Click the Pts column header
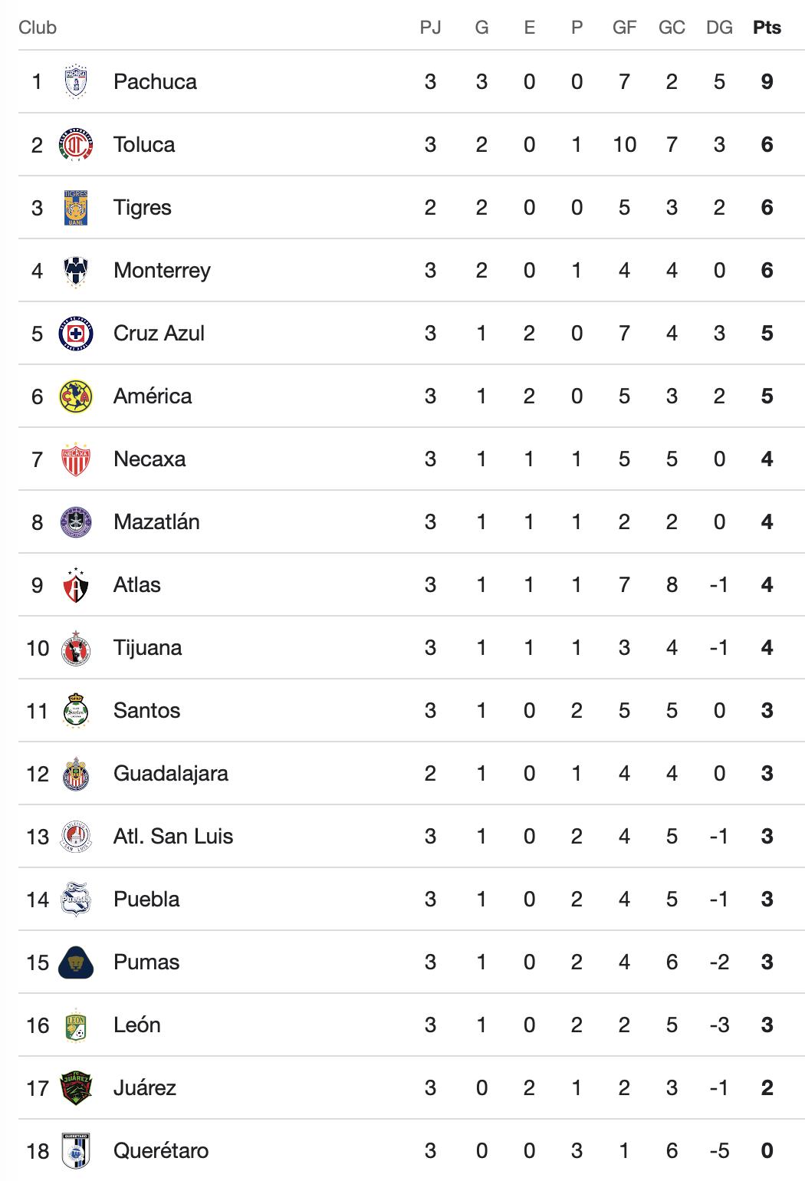The height and width of the screenshot is (1181, 805). point(767,28)
